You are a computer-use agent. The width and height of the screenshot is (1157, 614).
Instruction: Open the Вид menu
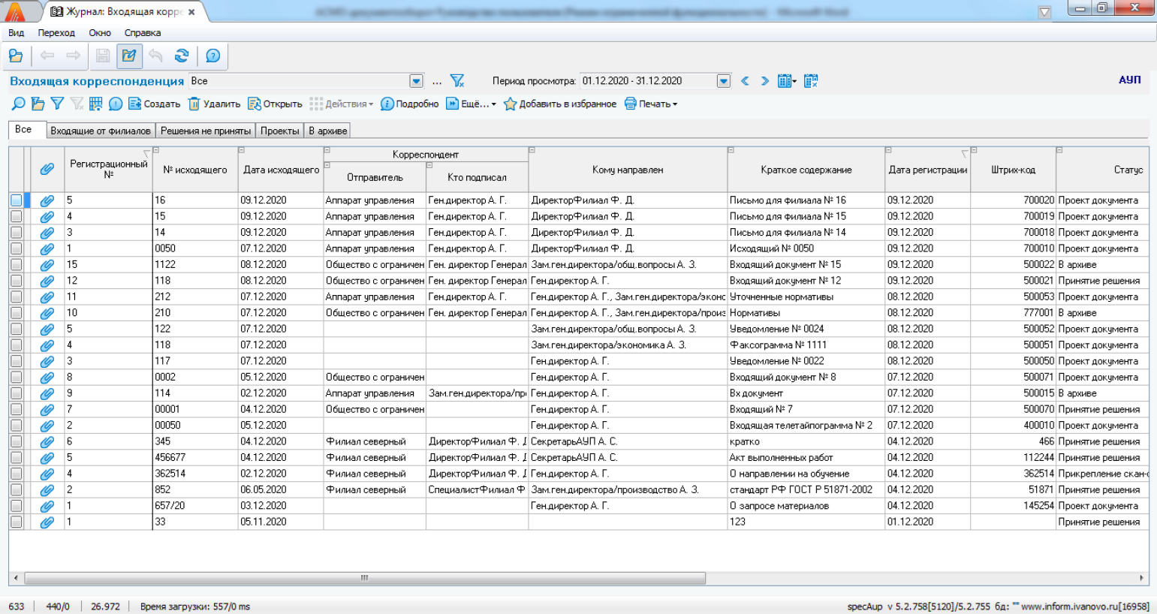(x=17, y=33)
